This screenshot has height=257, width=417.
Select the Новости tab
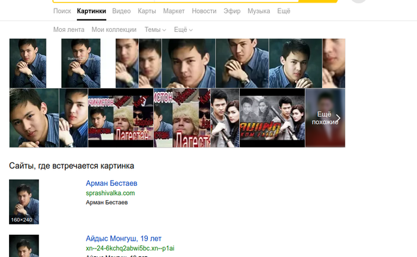tap(204, 11)
